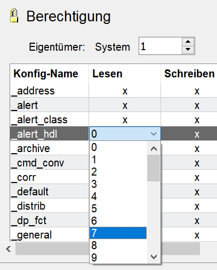This screenshot has height=270, width=217.
Task: Pick value 1 from dropdown list
Action: pos(118,160)
